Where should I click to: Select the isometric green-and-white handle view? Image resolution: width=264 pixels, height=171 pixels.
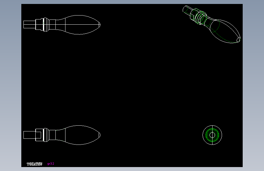(211, 24)
